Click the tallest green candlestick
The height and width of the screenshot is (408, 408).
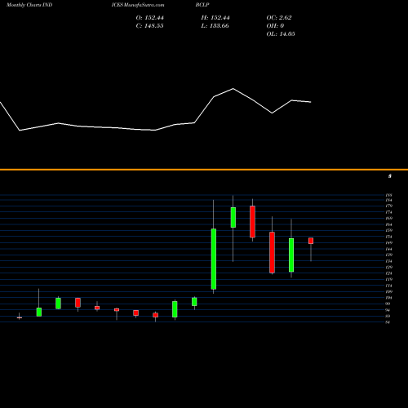(214, 259)
